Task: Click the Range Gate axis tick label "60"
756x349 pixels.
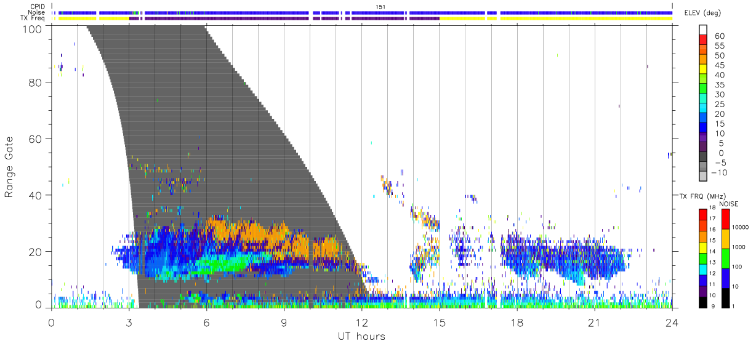Action: tap(36, 138)
